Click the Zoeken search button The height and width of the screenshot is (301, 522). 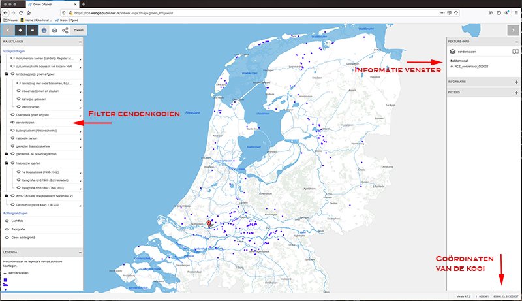[79, 30]
